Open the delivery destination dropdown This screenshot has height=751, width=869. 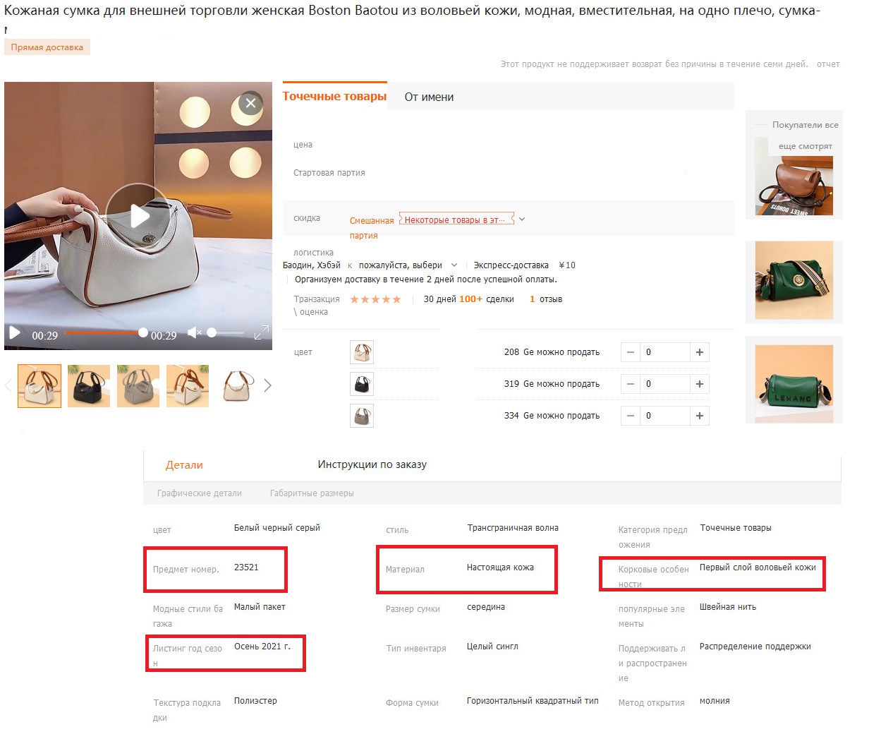408,265
